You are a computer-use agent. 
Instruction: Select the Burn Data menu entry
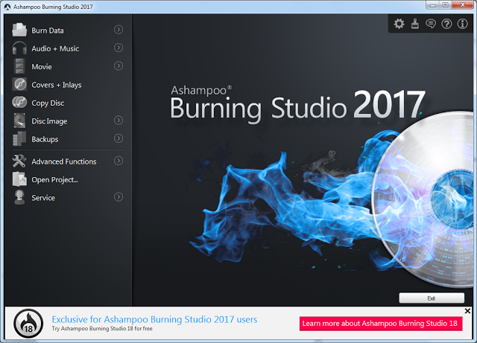point(68,30)
